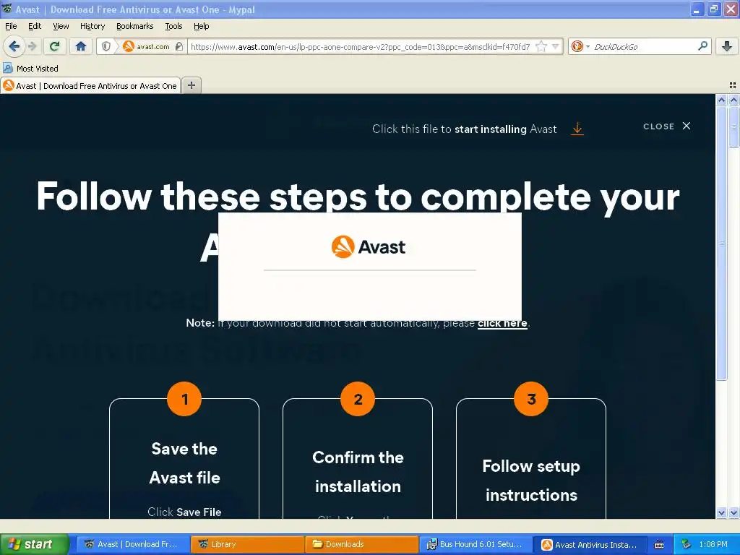Close the Avast download instructions overlay
740x555 pixels.
(x=667, y=126)
